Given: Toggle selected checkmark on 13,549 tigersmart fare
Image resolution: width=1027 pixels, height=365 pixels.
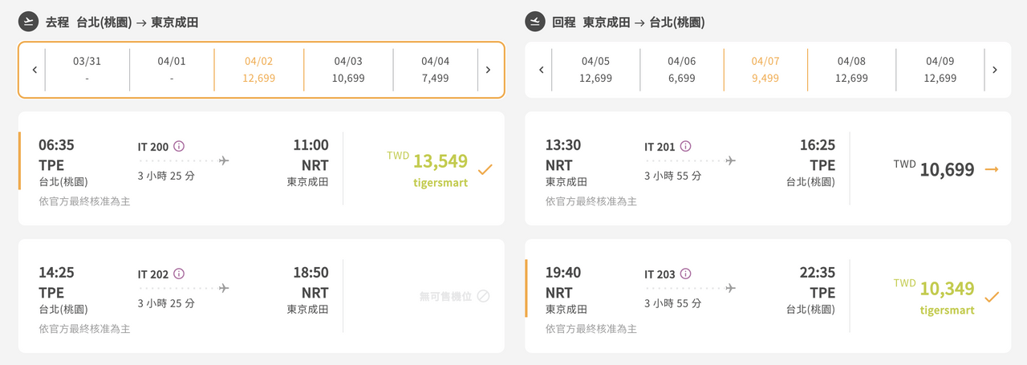Looking at the screenshot, I should (x=485, y=169).
